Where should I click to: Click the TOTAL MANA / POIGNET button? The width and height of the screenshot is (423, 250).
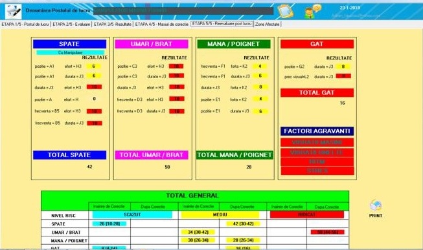pos(234,155)
